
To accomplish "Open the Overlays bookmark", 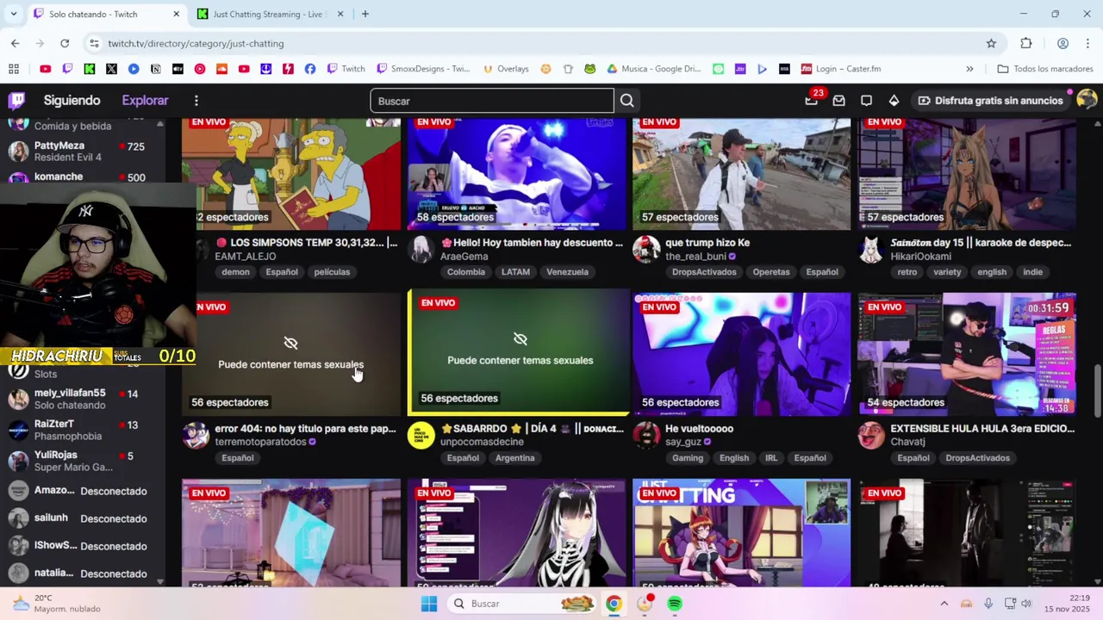I will [x=506, y=69].
